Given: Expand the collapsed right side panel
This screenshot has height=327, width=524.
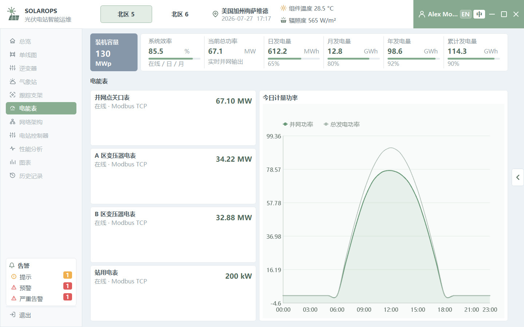Looking at the screenshot, I should click(x=518, y=177).
